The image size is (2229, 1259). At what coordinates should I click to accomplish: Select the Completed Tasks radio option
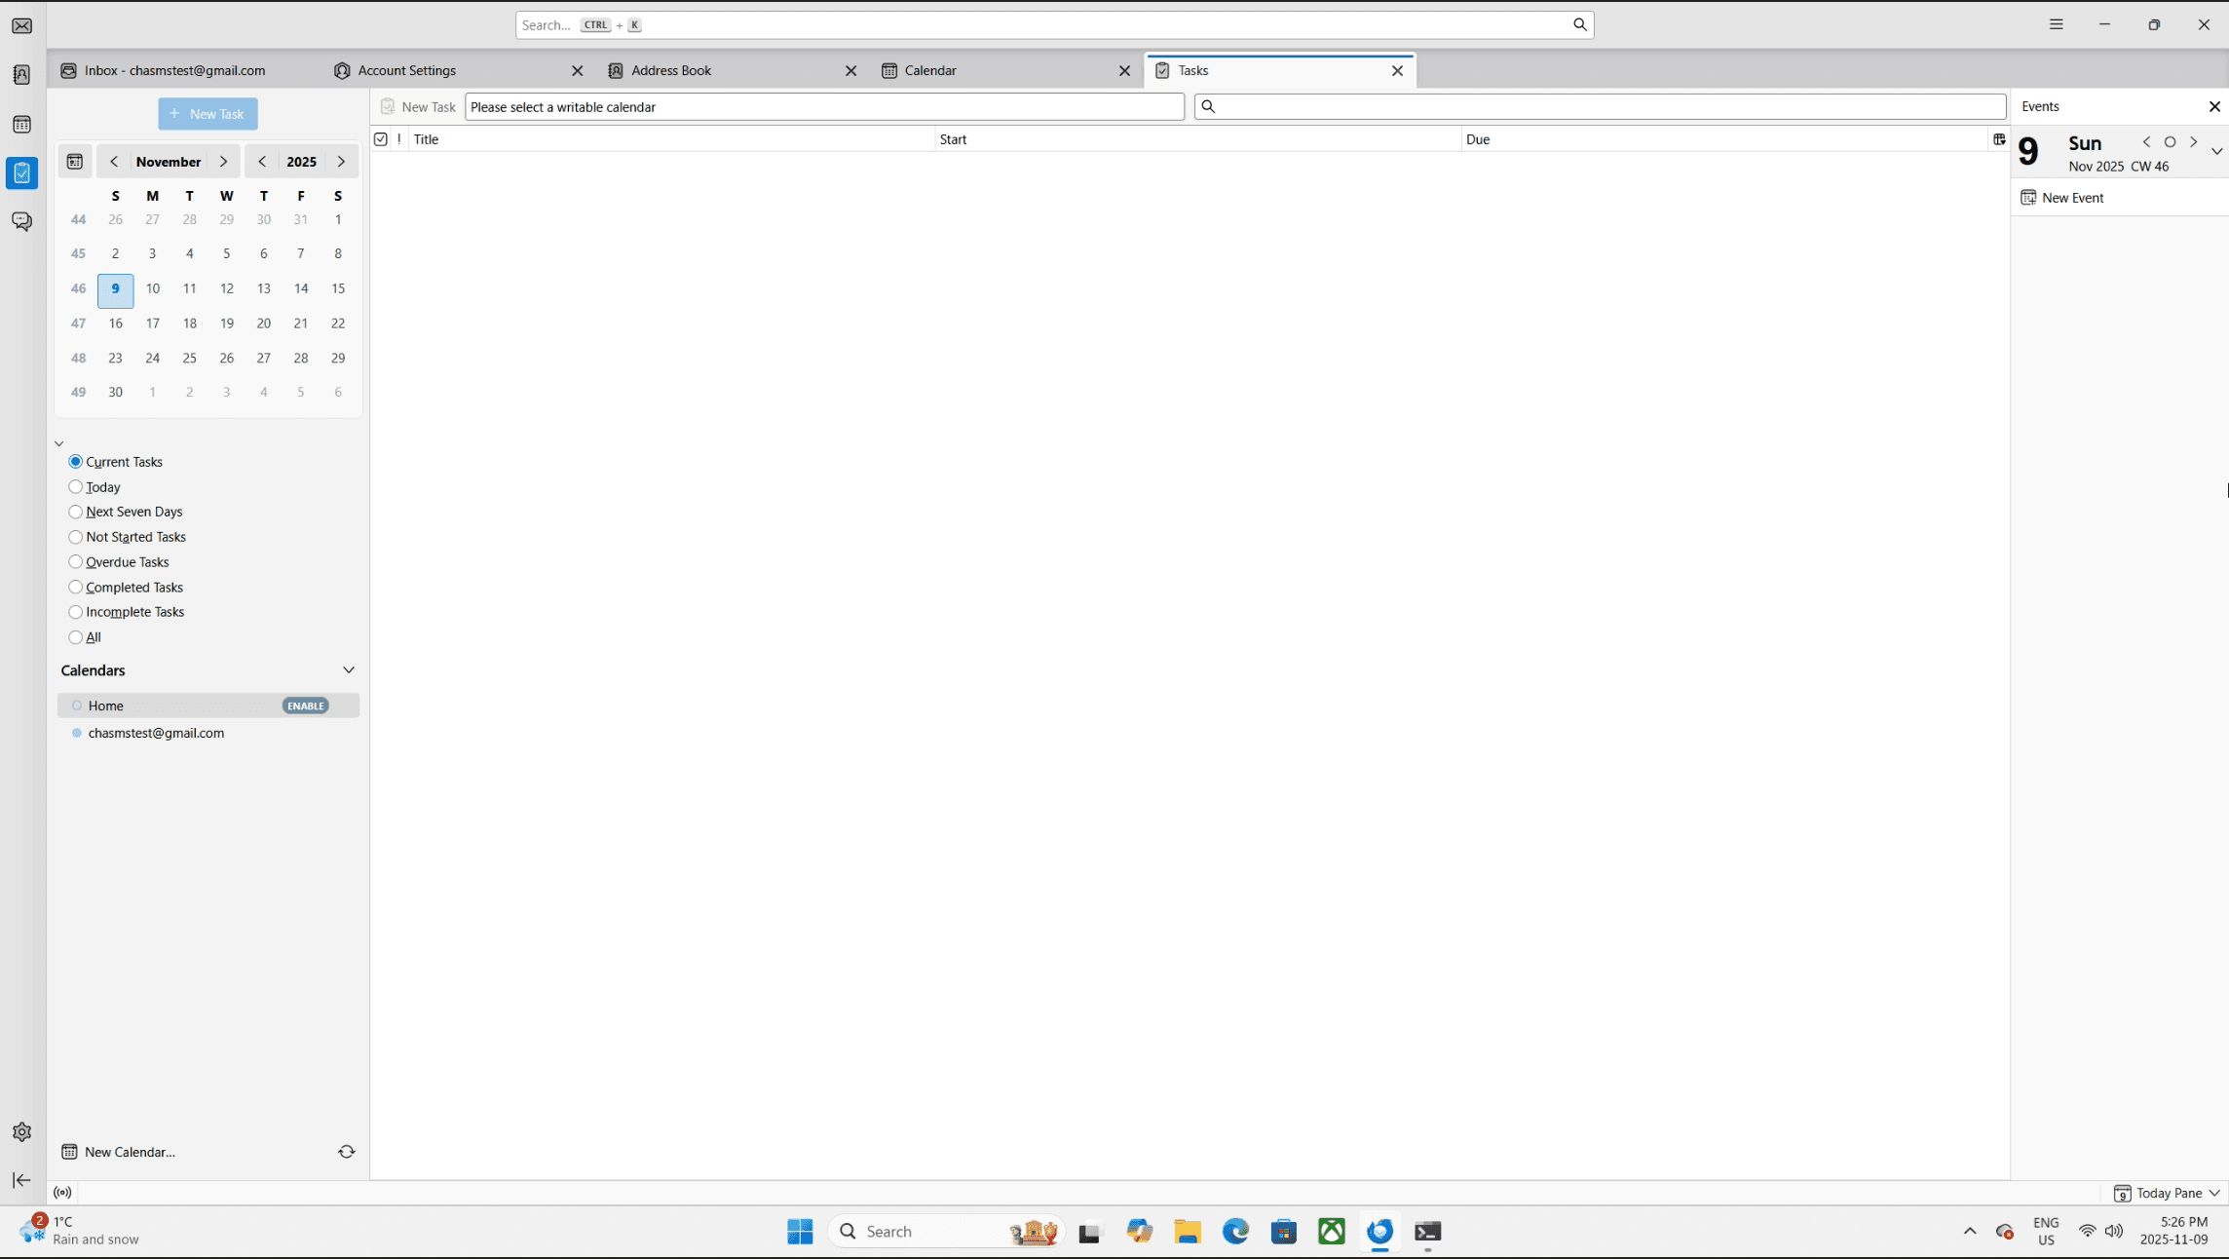(x=76, y=588)
